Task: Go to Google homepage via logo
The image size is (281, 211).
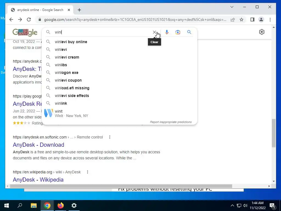Action: (x=25, y=32)
